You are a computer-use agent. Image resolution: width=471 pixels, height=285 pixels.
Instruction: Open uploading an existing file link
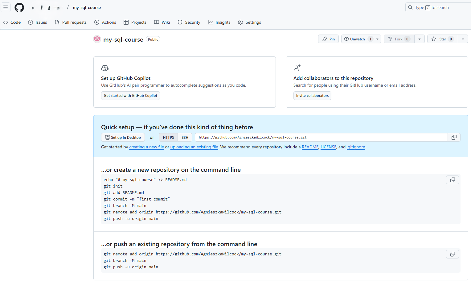[194, 147]
